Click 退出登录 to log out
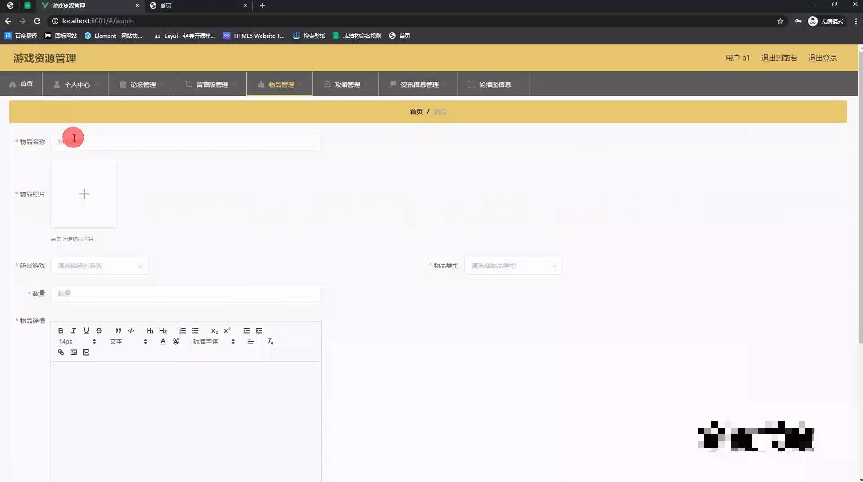 pyautogui.click(x=823, y=58)
